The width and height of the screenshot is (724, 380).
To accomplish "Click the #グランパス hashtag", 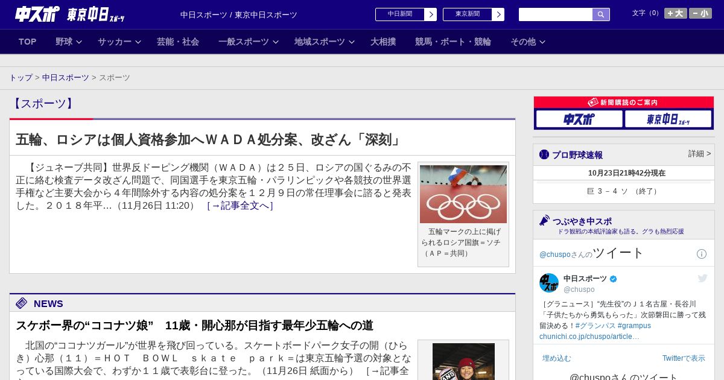I will [x=594, y=326].
